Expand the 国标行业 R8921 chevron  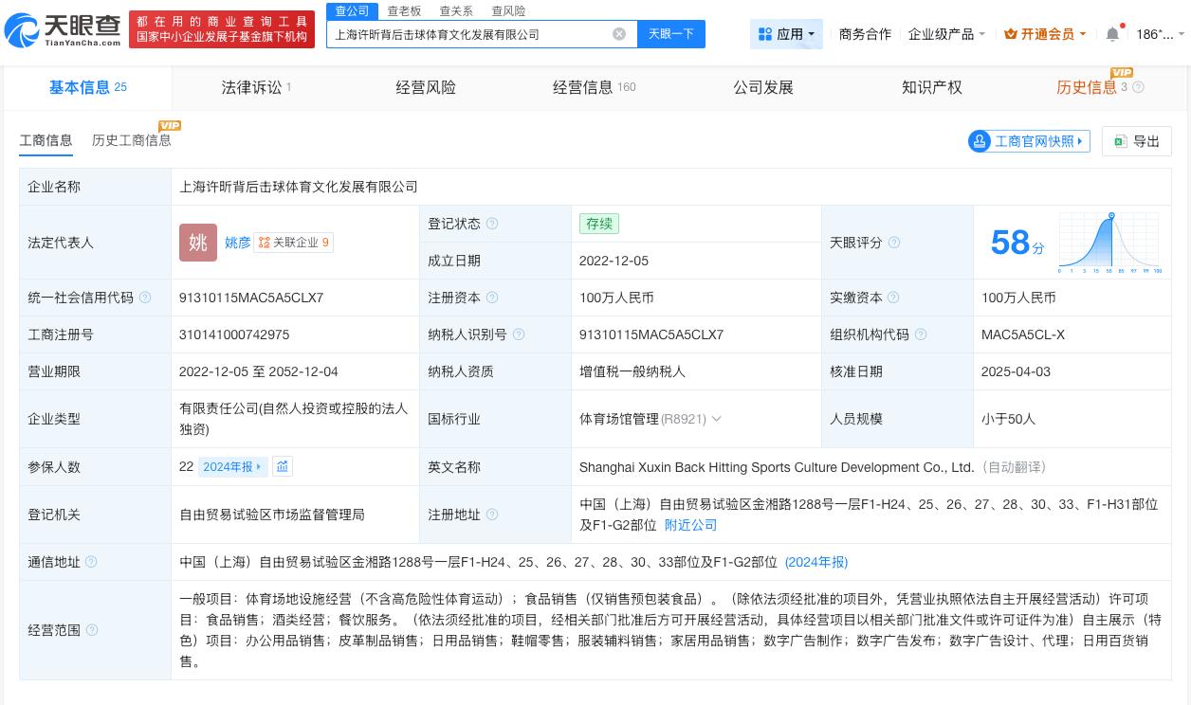point(716,419)
